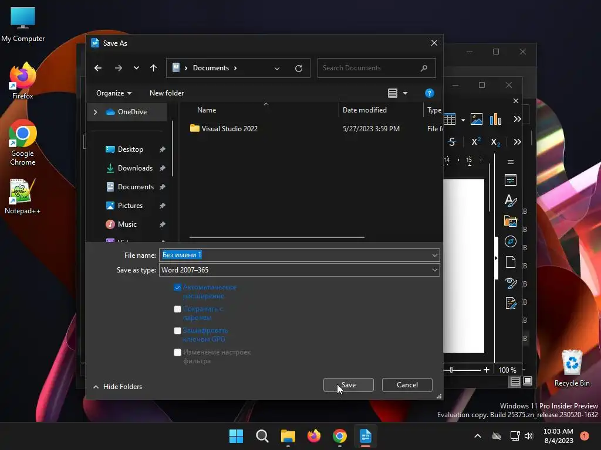This screenshot has height=450, width=601.
Task: Toggle Автоматическое расширение checkbox
Action: pyautogui.click(x=177, y=287)
